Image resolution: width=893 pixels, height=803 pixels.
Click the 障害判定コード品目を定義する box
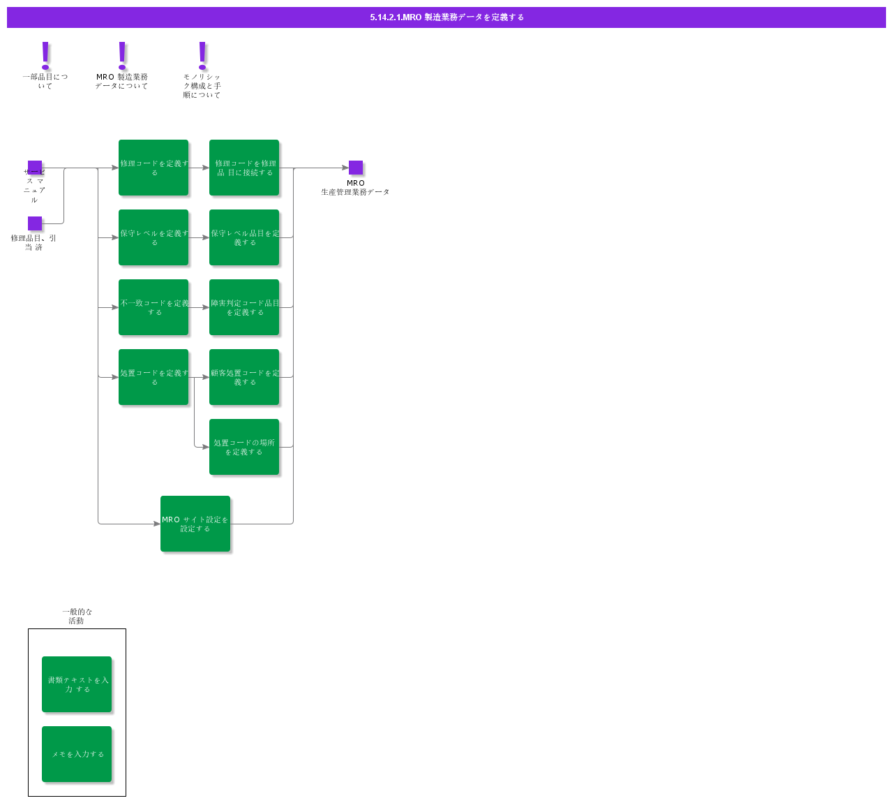(244, 307)
